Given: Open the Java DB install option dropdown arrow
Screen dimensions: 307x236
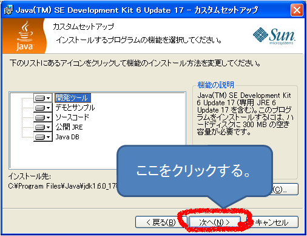Looking at the screenshot, I should click(49, 137).
